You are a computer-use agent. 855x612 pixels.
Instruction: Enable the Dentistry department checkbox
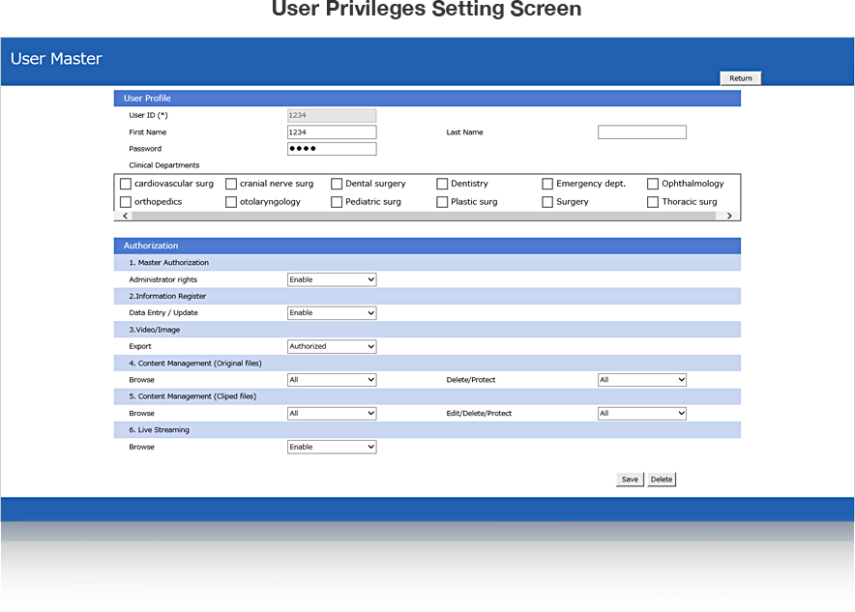point(442,184)
